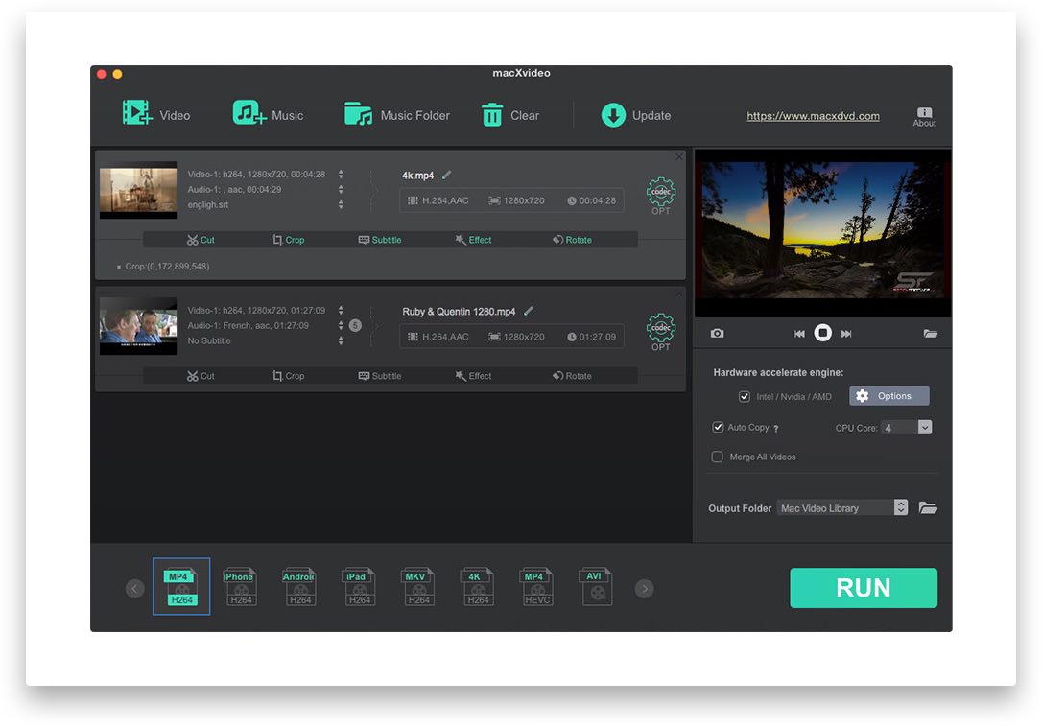Open codec OPT settings for Ruby & Quentin
The image size is (1042, 726).
(660, 332)
